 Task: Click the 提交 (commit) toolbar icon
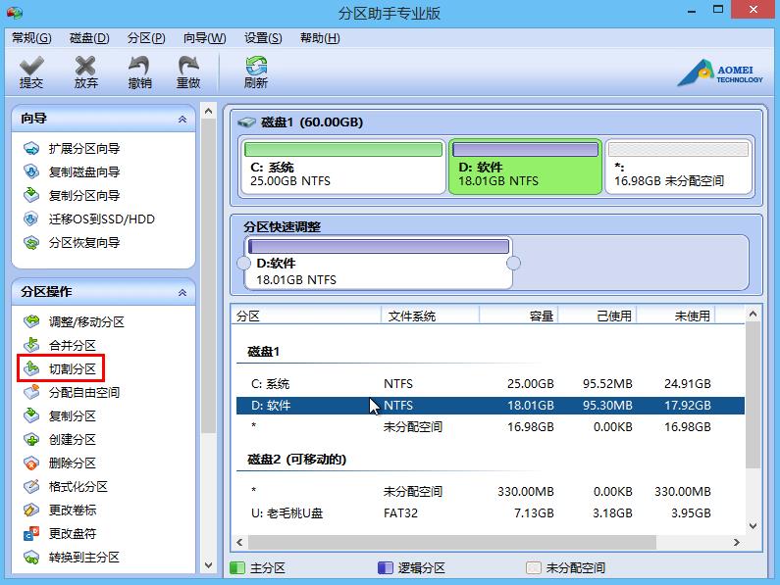31,73
